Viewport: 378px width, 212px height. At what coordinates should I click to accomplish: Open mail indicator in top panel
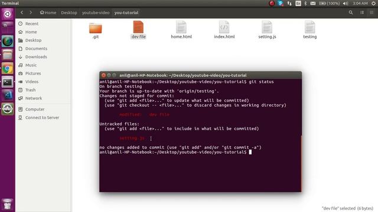(313, 4)
